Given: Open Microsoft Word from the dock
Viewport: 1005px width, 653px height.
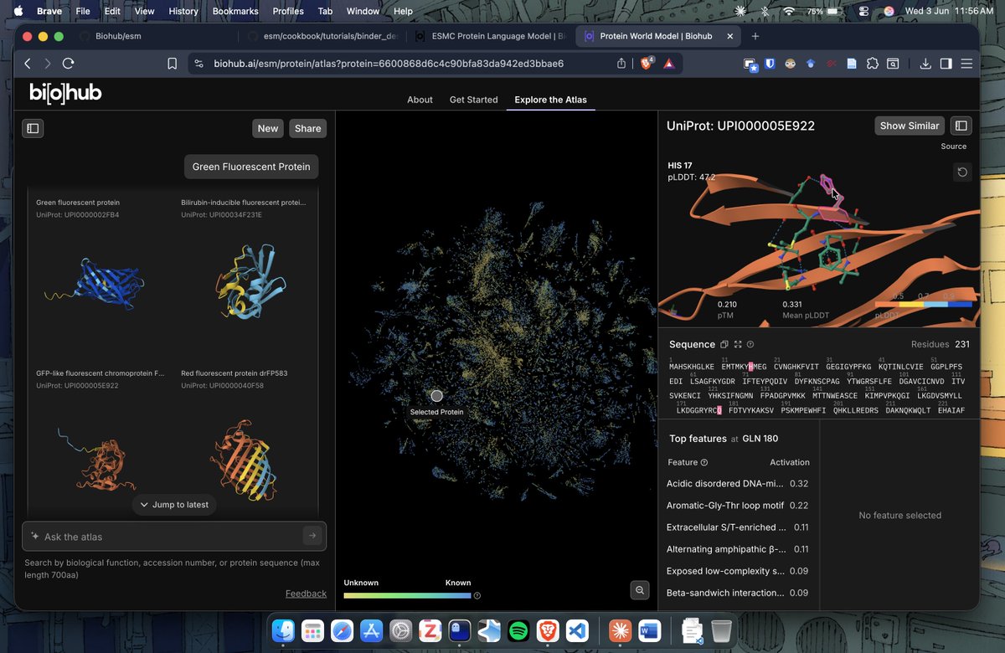Looking at the screenshot, I should coord(650,630).
